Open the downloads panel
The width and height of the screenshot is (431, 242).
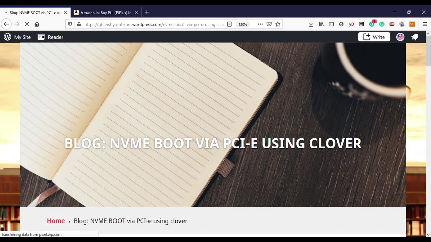[311, 24]
